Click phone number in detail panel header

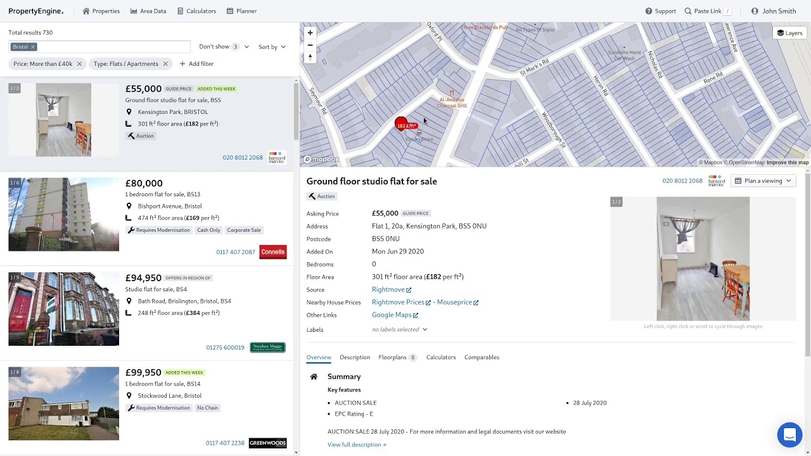click(682, 181)
